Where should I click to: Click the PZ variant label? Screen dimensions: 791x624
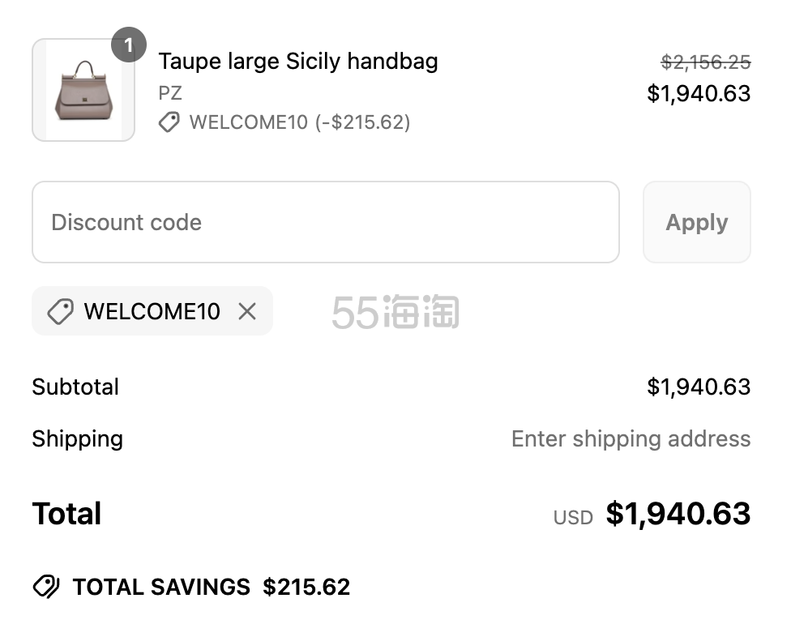point(170,93)
